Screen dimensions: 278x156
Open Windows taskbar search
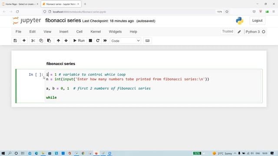(10, 153)
